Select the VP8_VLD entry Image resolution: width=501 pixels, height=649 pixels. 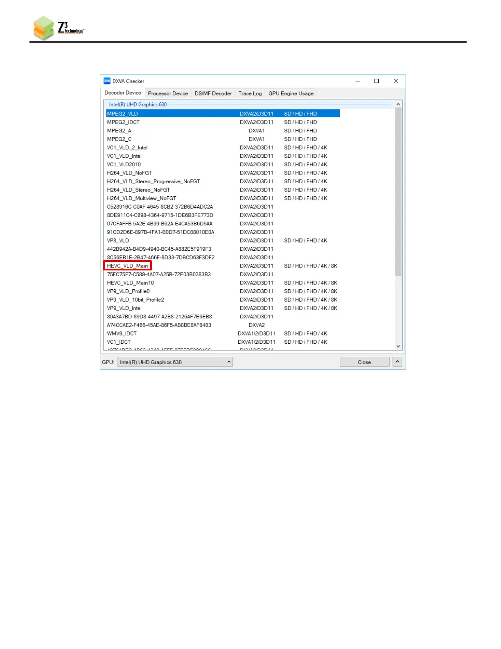tap(223, 241)
